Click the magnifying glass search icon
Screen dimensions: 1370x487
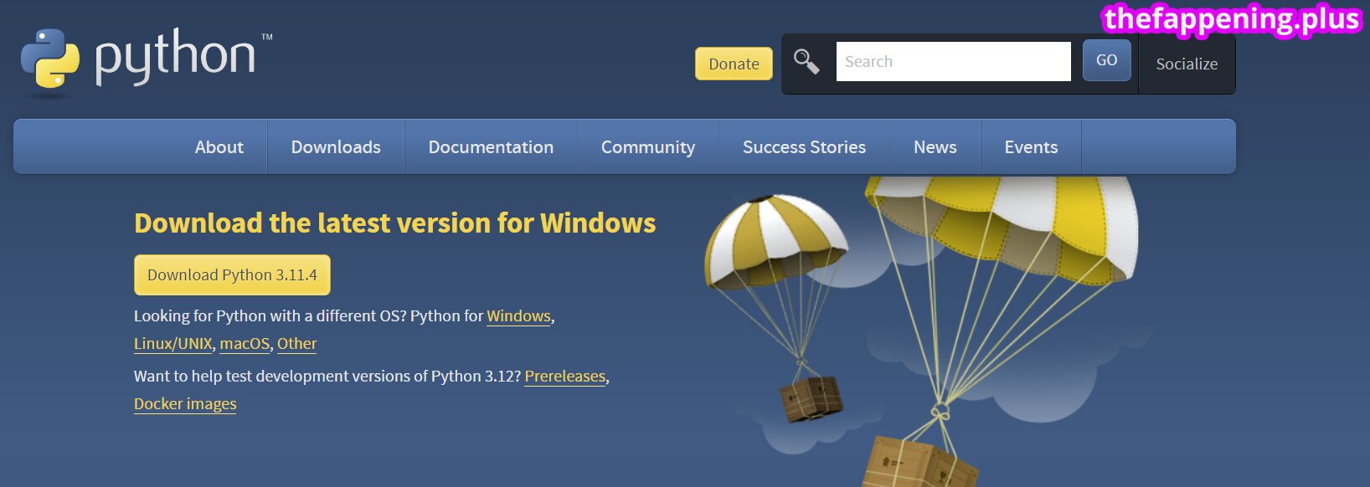click(806, 61)
